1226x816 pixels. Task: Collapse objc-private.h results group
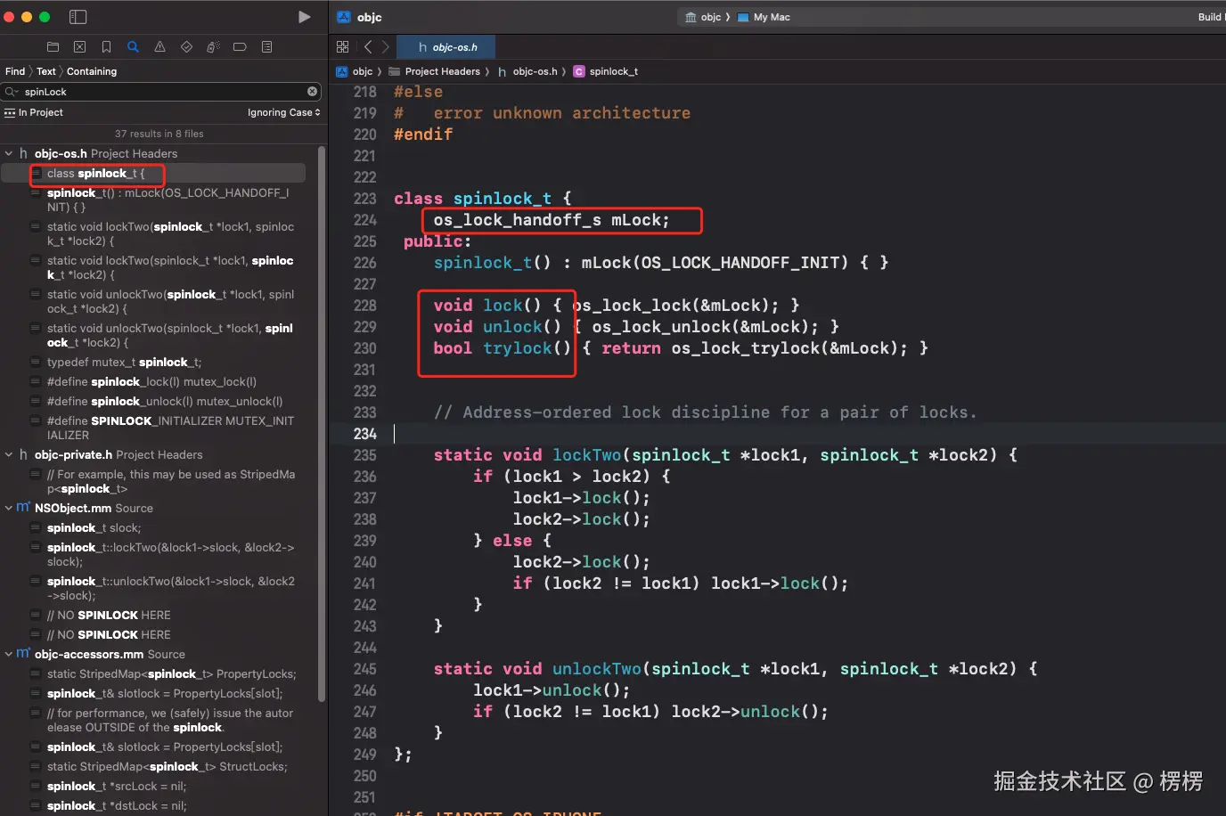[x=9, y=454]
